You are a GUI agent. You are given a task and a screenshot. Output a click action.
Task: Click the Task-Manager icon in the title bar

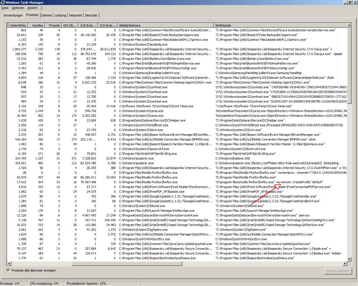(3, 3)
